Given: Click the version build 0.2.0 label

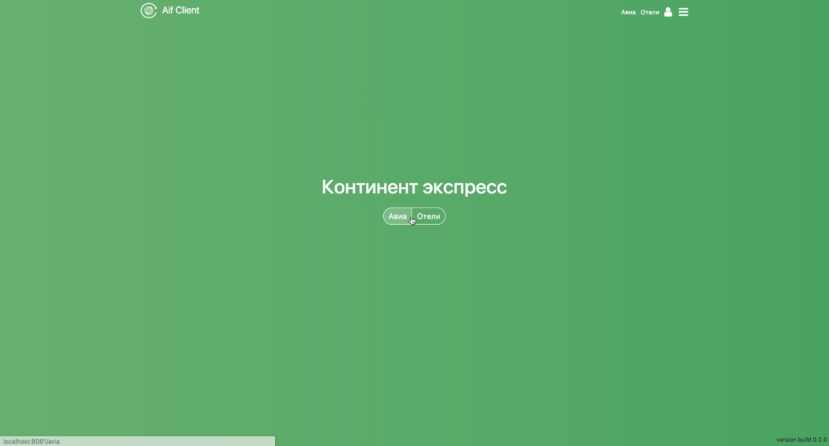Looking at the screenshot, I should 802,439.
